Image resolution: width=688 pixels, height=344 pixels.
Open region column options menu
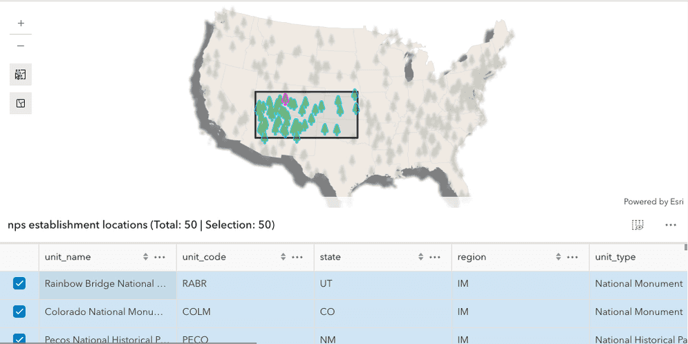(573, 257)
